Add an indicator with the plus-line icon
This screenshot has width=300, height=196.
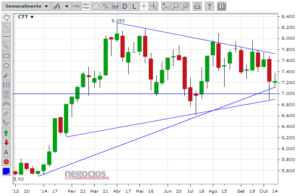tap(166, 6)
